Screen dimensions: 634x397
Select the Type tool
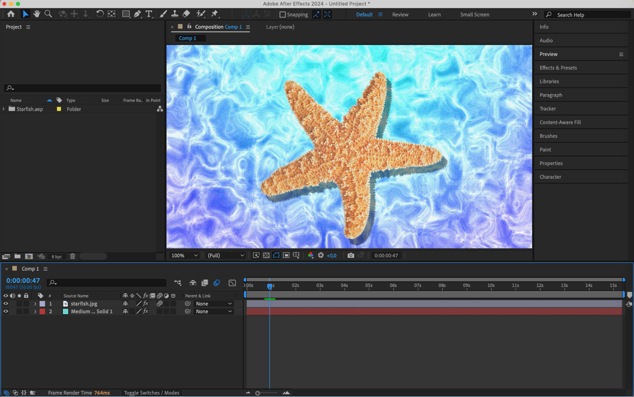point(149,14)
